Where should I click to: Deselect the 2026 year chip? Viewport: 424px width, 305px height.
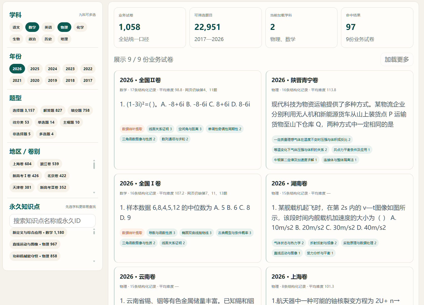[x=17, y=69]
